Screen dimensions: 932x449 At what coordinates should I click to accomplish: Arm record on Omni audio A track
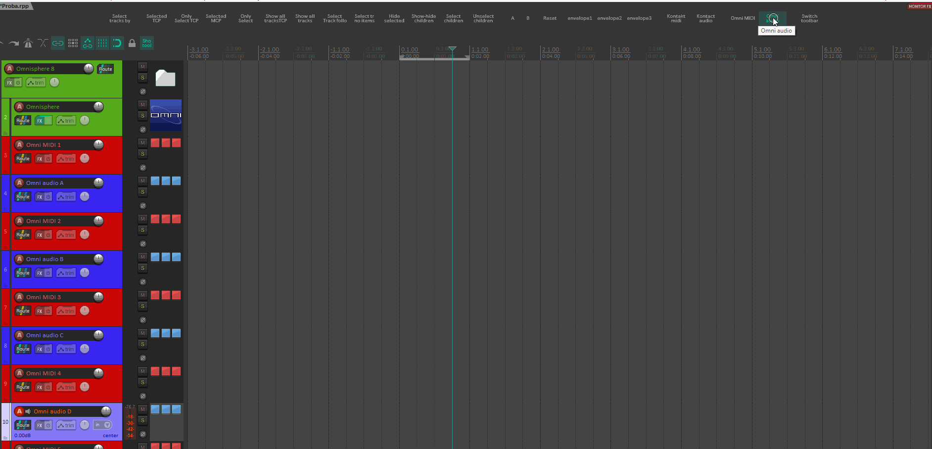point(19,183)
